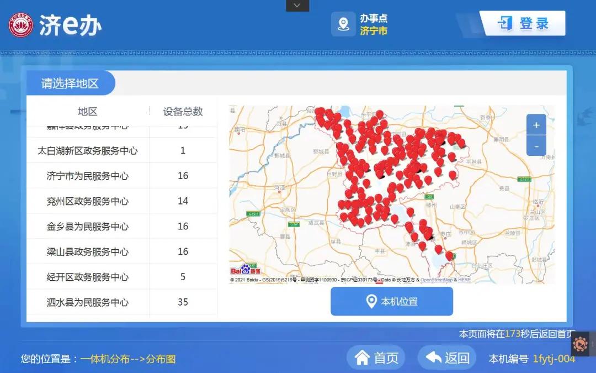Zoom in the map with plus button
The width and height of the screenshot is (596, 373).
[536, 125]
